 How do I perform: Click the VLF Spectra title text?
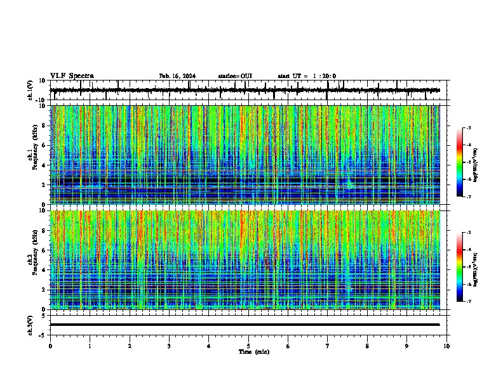tap(72, 76)
